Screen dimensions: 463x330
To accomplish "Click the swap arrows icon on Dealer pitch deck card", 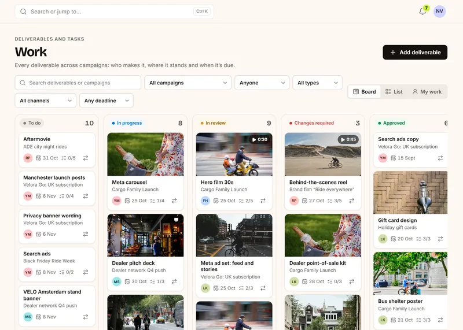I will 174,281.
